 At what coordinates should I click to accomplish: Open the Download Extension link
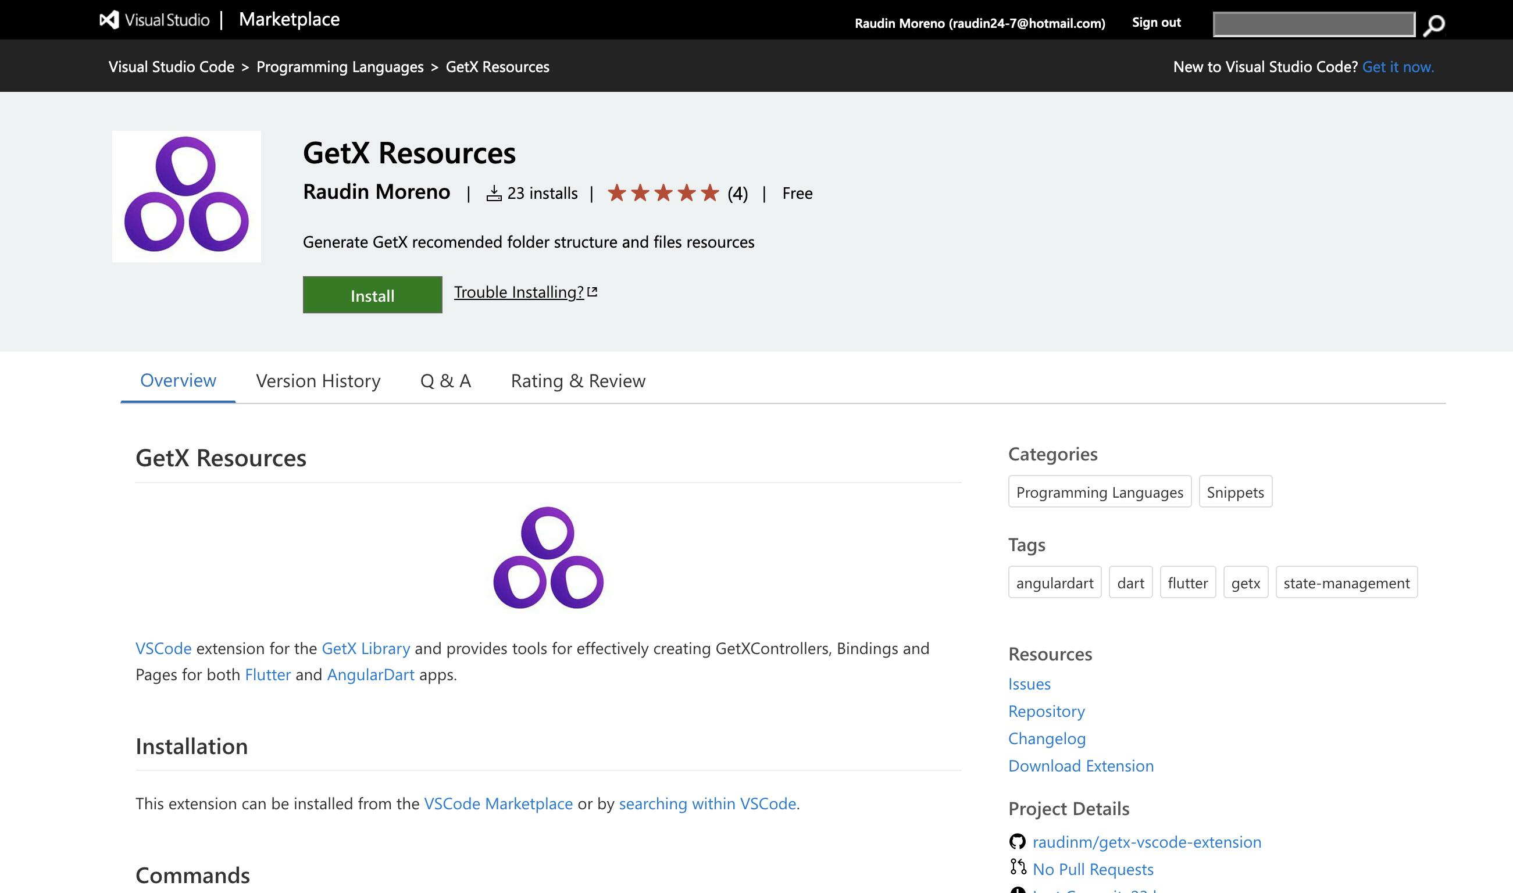tap(1080, 766)
